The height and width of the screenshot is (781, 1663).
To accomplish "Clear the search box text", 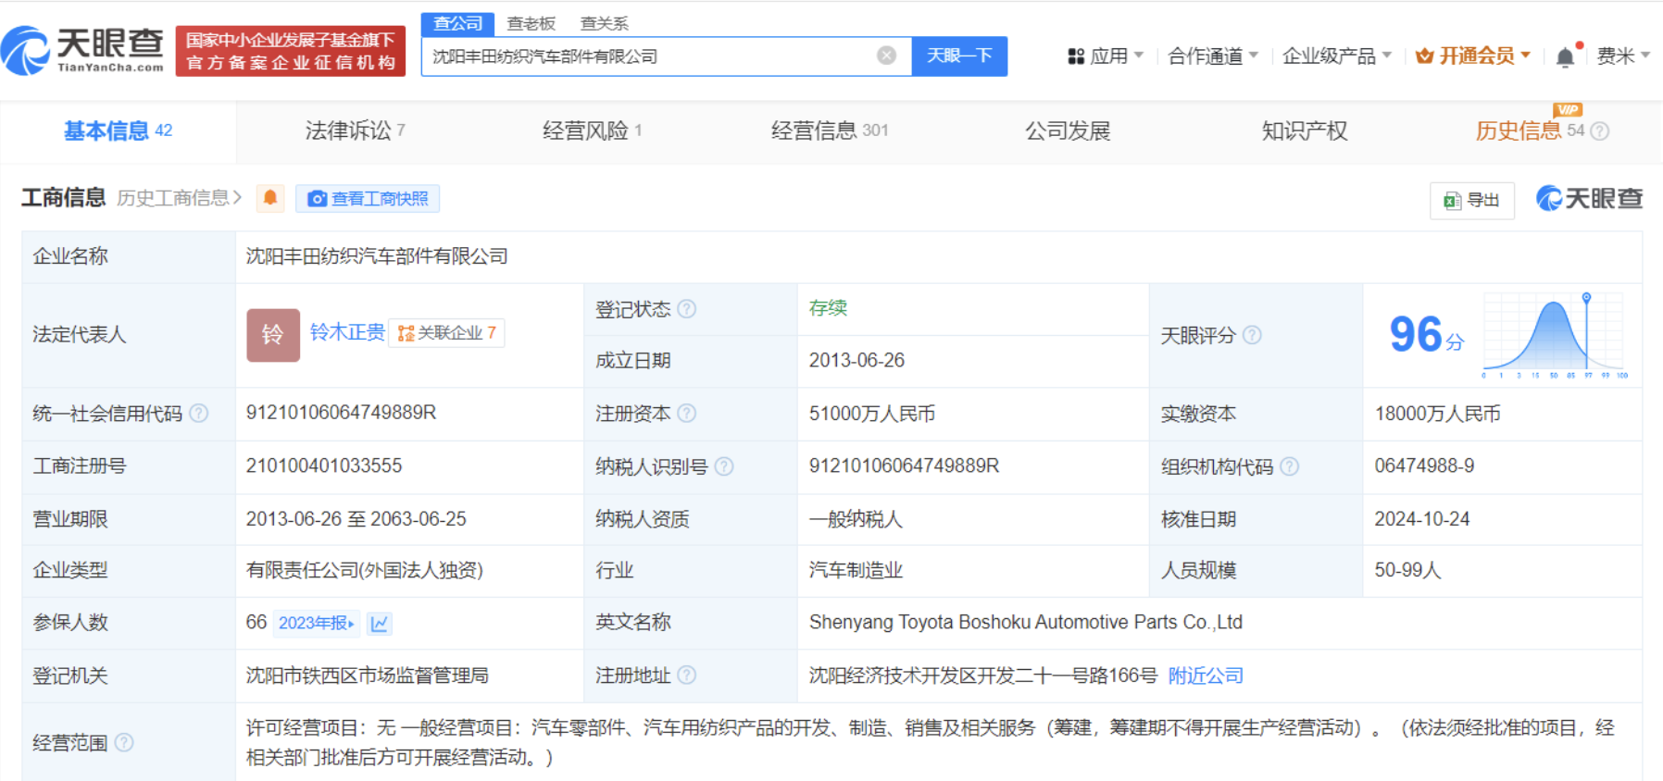I will click(x=886, y=56).
